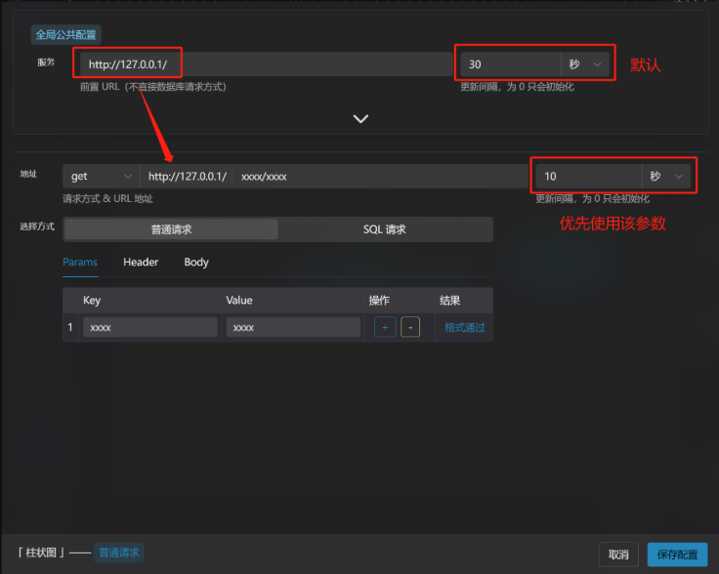Click the xxxx/xxxx URL path input

[379, 176]
